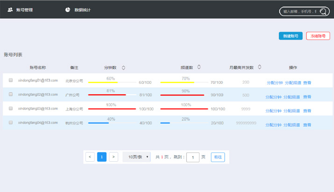Click the search magnifier icon
Screen dimensions: 334x192
[323, 11]
